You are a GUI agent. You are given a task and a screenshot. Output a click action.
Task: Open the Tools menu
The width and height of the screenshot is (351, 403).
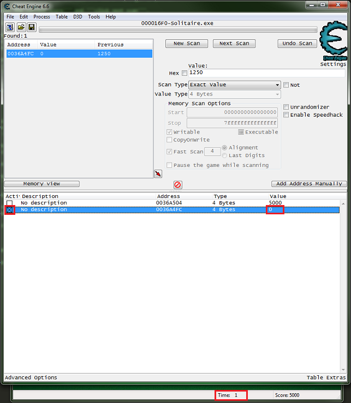[x=94, y=17]
